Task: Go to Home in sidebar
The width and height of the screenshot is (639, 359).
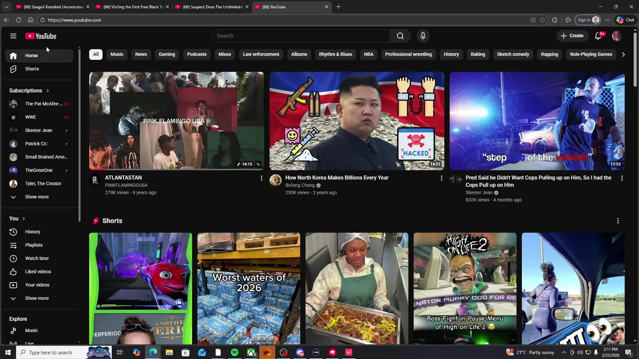Action: tap(40, 55)
